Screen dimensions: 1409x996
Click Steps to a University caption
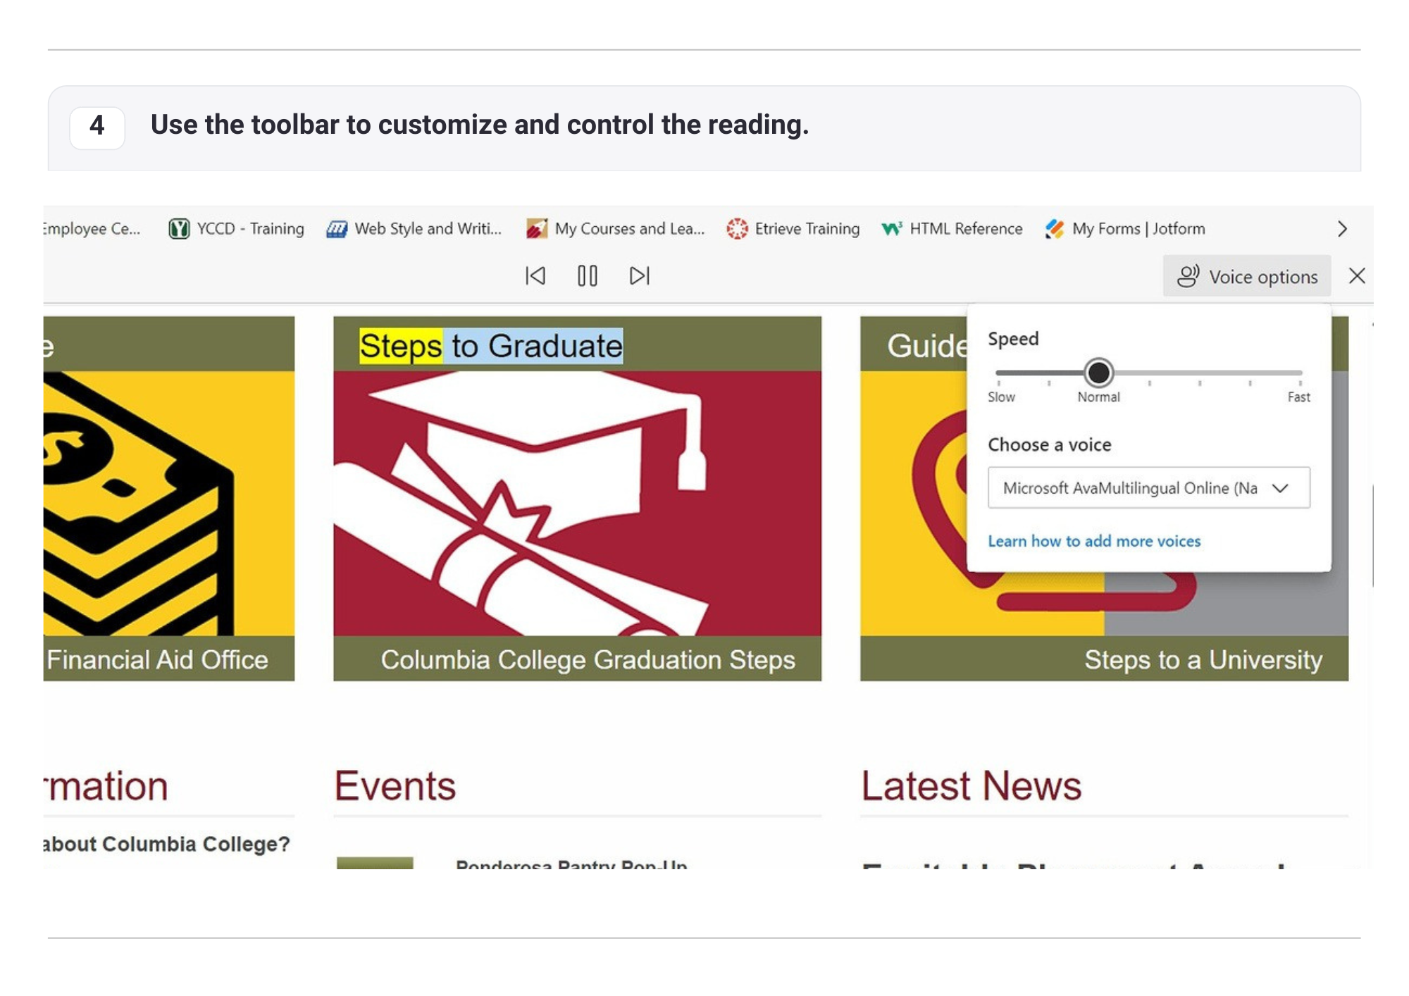pos(1203,660)
